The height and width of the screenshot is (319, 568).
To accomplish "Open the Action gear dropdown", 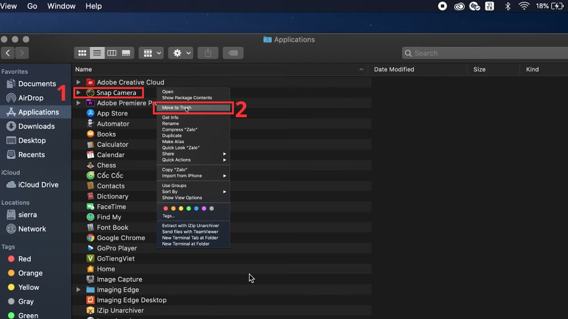I will tap(180, 53).
